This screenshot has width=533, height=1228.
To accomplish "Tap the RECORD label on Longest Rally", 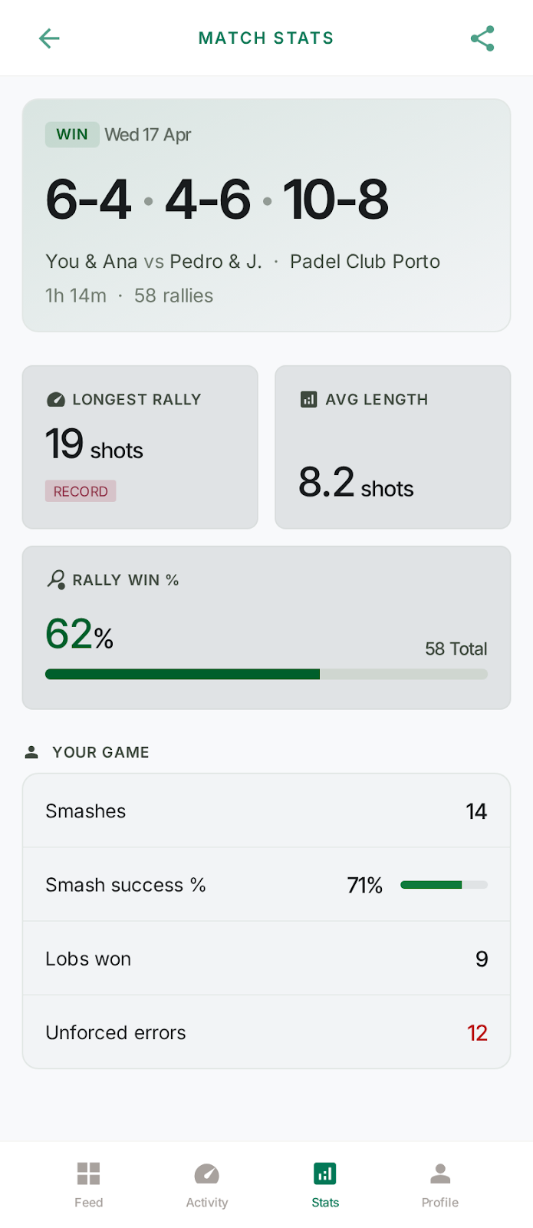I will pos(81,490).
